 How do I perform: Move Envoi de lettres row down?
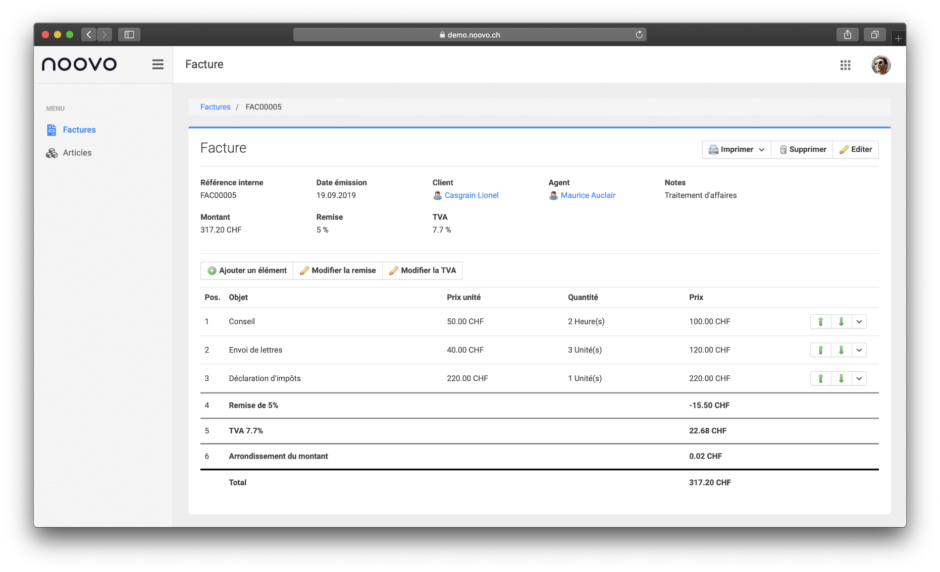click(841, 350)
